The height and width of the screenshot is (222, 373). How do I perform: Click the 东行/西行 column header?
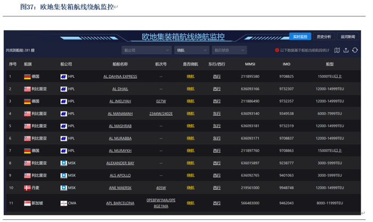coord(217,64)
